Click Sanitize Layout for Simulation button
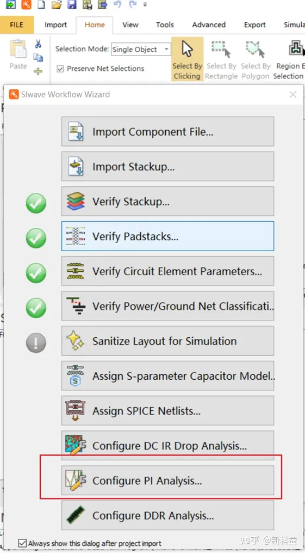The width and height of the screenshot is (305, 553). [168, 341]
